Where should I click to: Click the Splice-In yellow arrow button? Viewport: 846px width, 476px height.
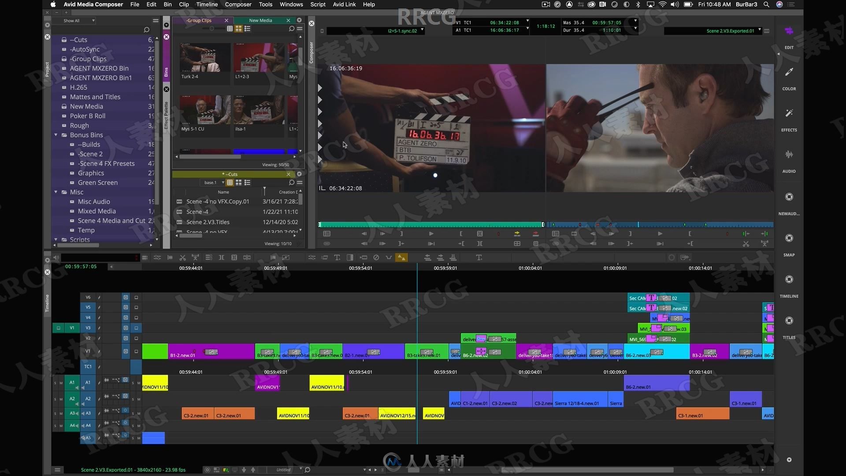517,234
